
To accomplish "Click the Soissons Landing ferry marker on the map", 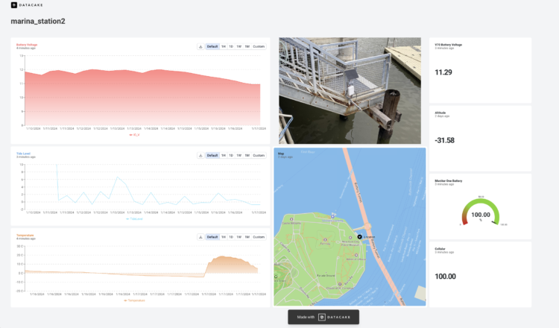I will [x=332, y=216].
